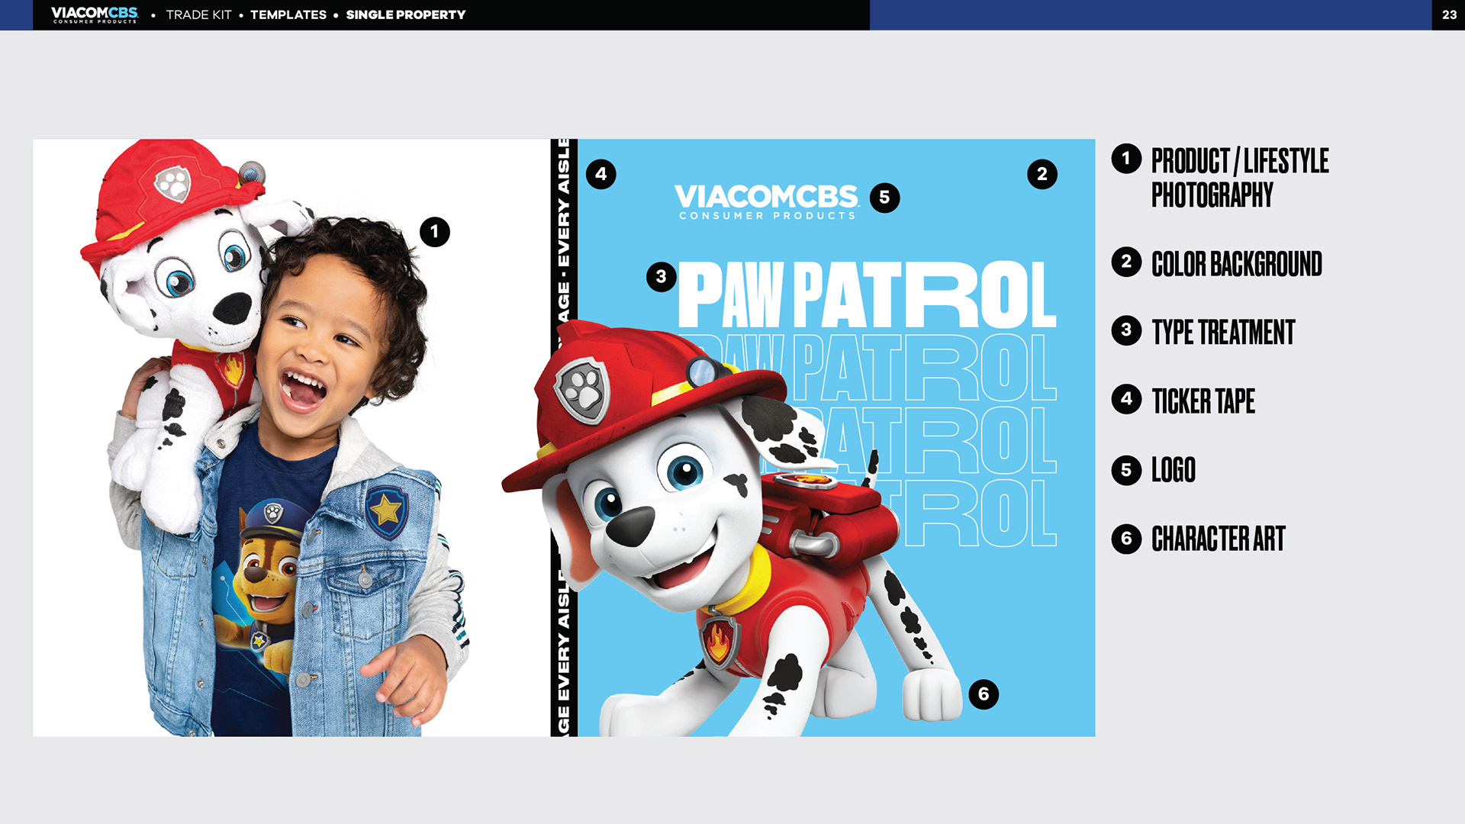This screenshot has height=824, width=1465.
Task: Click the vertical Every Aisle ticker tape strip
Action: (x=564, y=229)
